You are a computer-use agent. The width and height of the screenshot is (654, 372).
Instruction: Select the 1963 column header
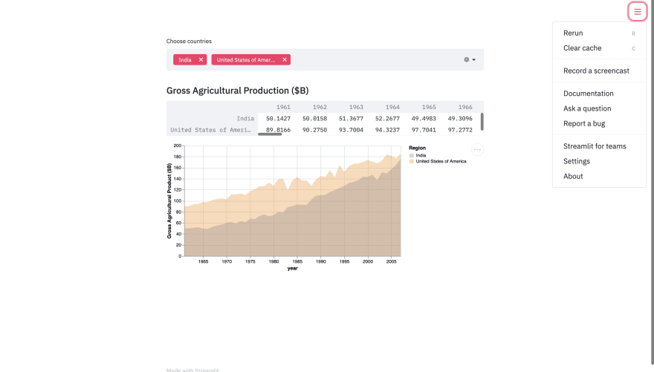(356, 107)
